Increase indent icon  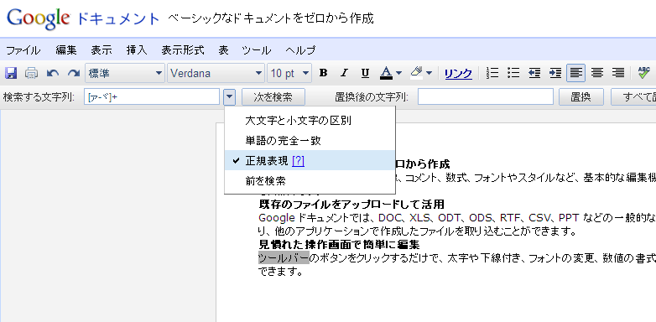click(x=555, y=73)
